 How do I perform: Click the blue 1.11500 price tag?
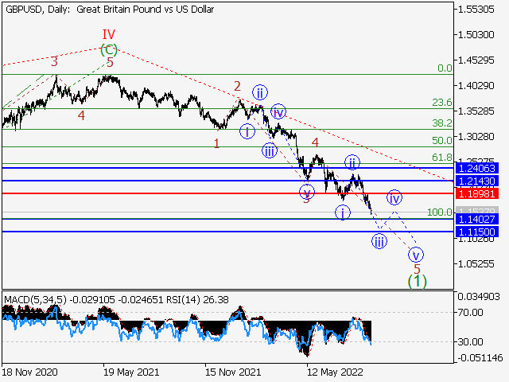click(x=477, y=232)
